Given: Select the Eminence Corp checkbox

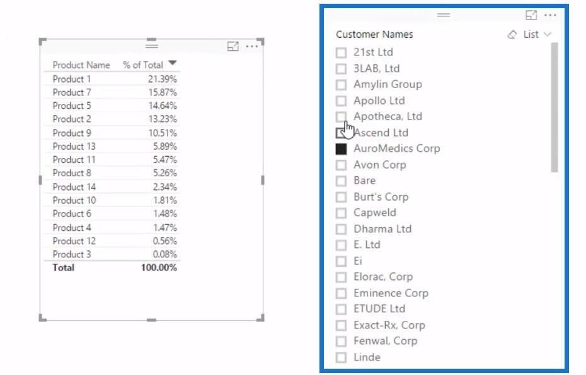Looking at the screenshot, I should coord(341,293).
